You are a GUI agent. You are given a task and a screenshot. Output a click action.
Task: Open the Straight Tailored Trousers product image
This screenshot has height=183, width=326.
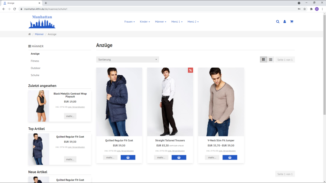pos(170,102)
